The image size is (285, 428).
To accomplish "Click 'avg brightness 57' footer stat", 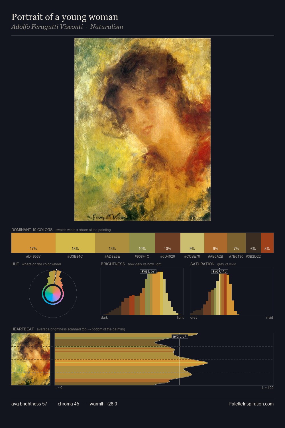I will [29, 404].
